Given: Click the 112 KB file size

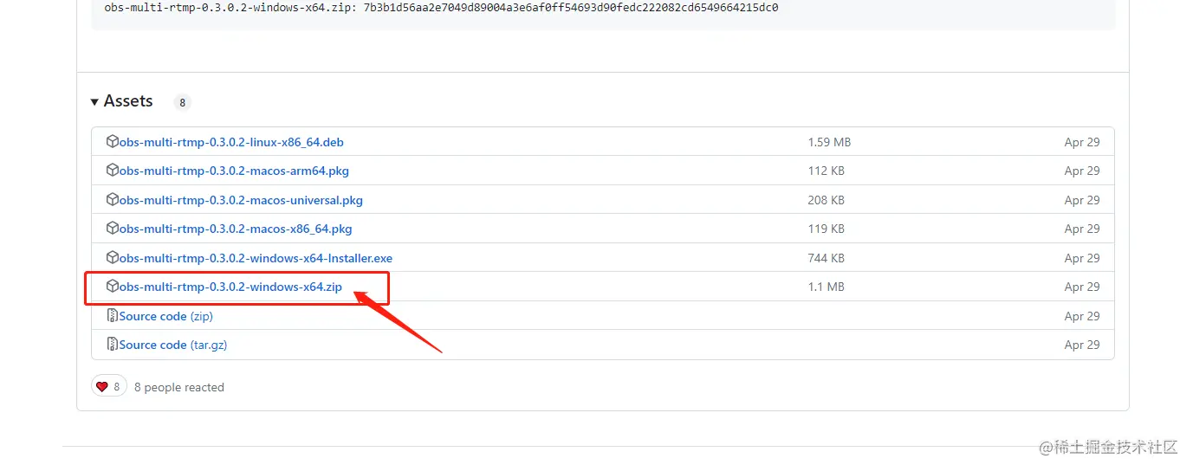Looking at the screenshot, I should point(826,171).
